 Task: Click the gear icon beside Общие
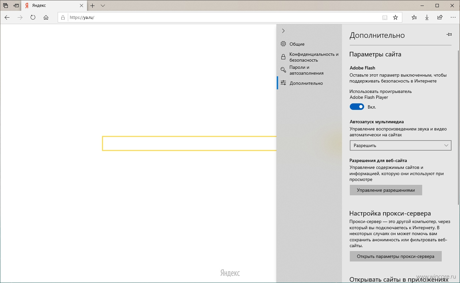(x=283, y=44)
